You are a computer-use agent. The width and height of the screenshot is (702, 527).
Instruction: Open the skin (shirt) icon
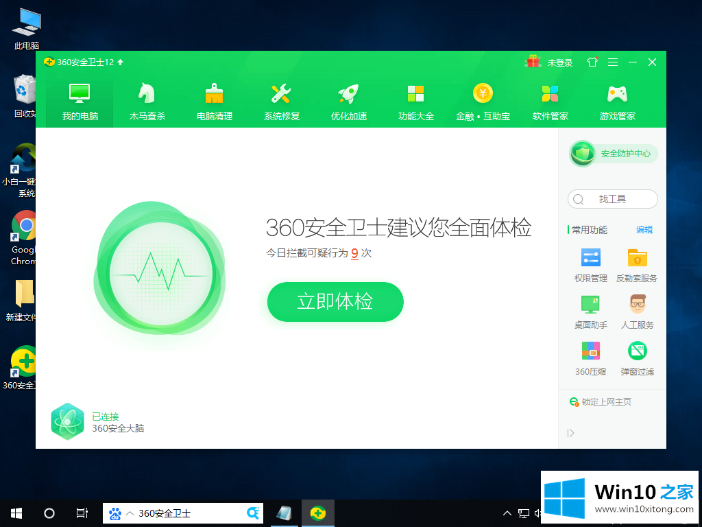[592, 62]
